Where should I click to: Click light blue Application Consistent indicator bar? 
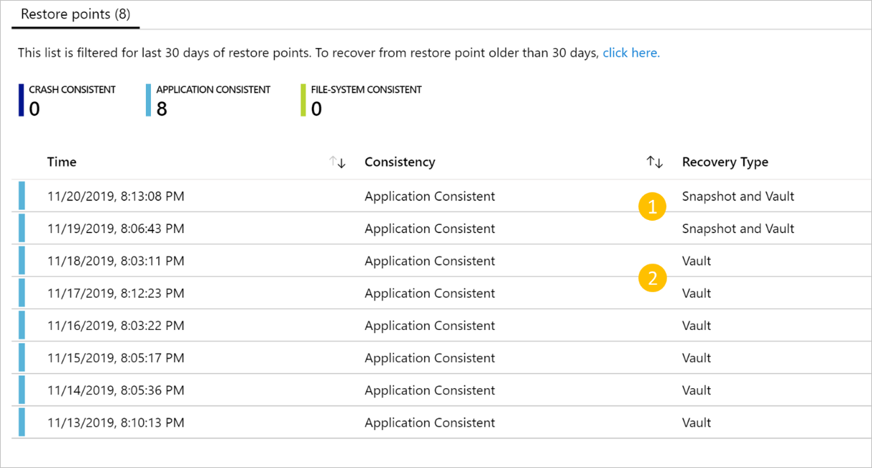click(x=149, y=100)
